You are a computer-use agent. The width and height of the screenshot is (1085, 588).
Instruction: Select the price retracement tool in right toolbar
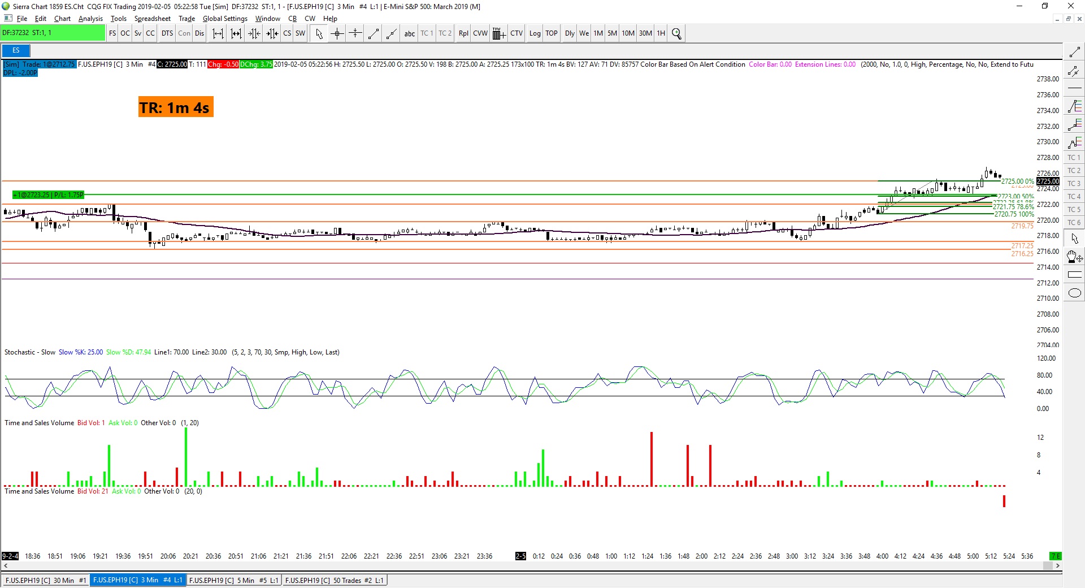1074,107
